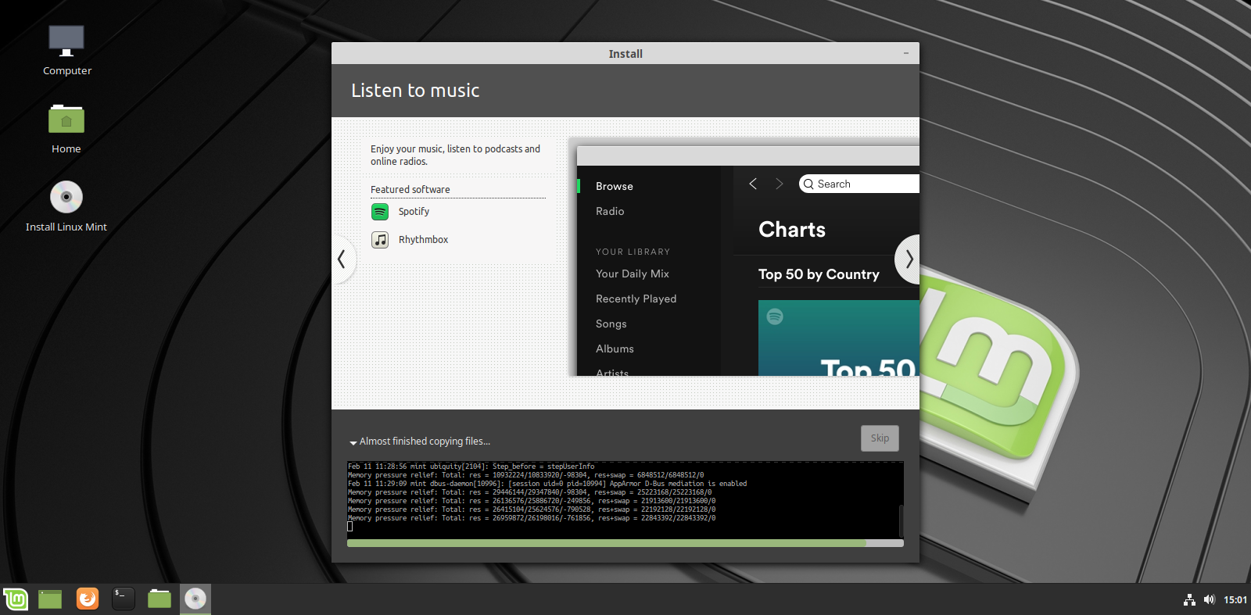1251x615 pixels.
Task: Go to the previous slideshow slide
Action: [x=342, y=259]
